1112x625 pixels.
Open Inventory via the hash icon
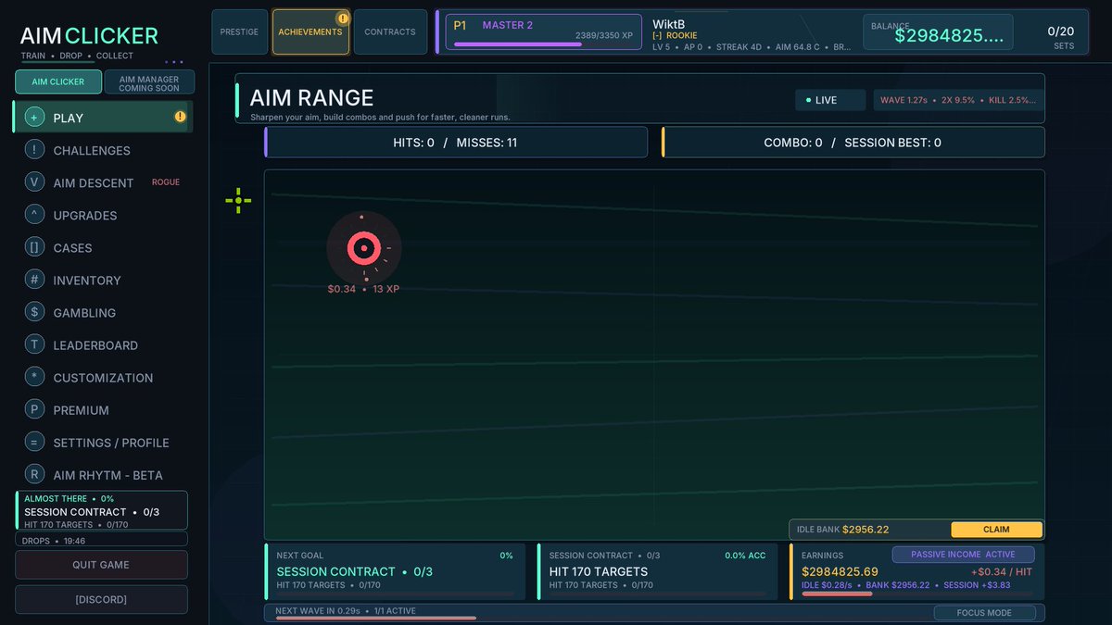34,280
